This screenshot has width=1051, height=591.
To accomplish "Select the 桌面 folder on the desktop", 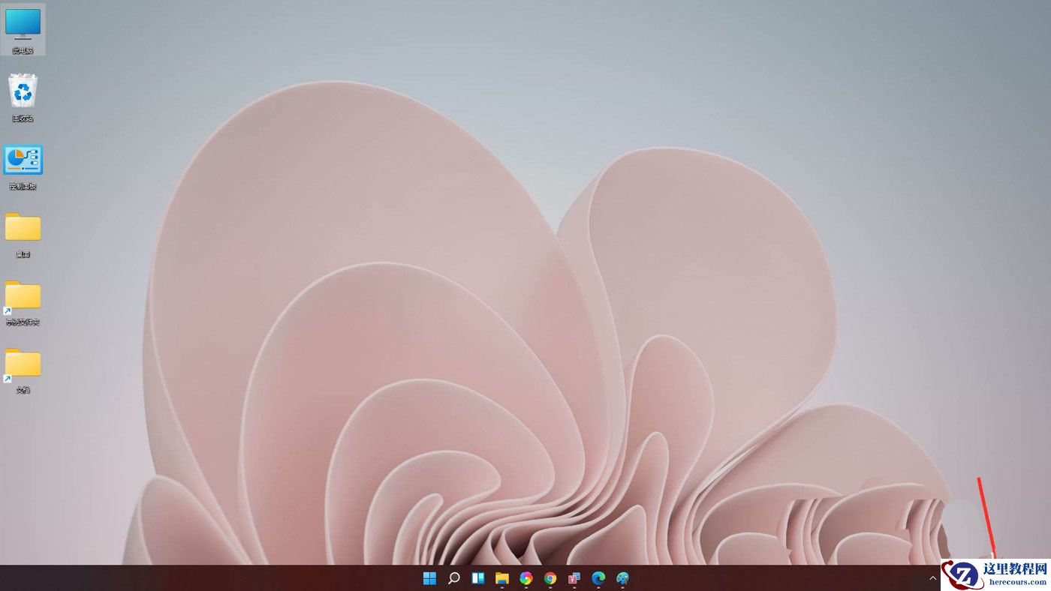I will tap(23, 234).
